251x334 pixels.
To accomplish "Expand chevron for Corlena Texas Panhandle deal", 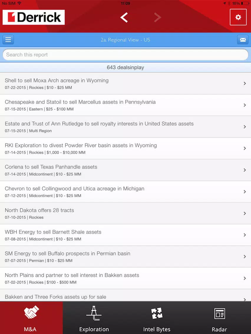I will 245,170.
